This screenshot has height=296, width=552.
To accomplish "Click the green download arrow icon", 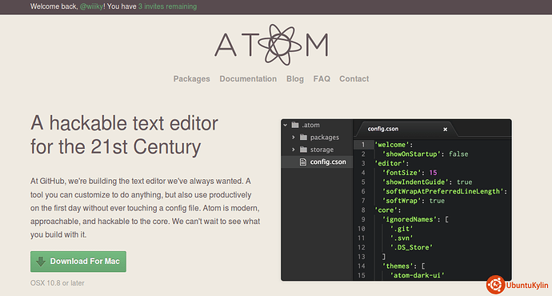I will pos(41,261).
